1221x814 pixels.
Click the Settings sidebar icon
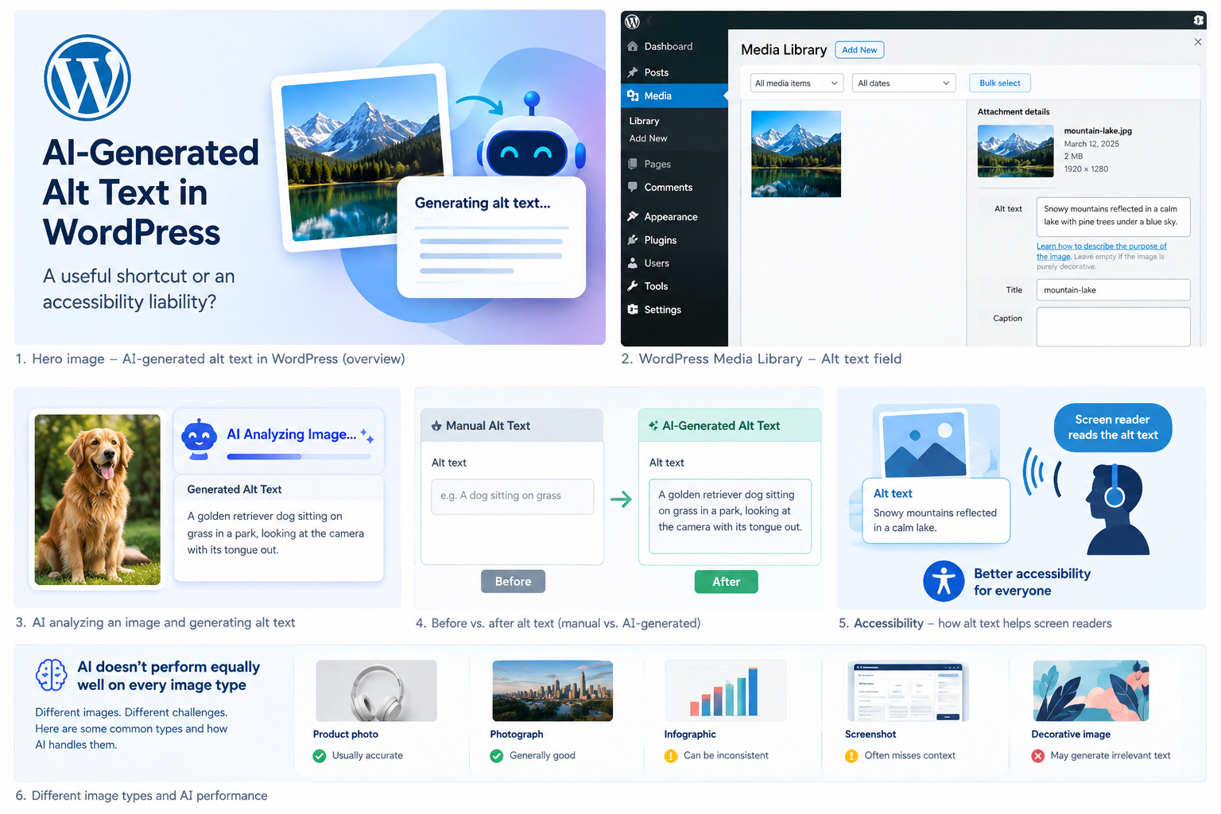(633, 309)
